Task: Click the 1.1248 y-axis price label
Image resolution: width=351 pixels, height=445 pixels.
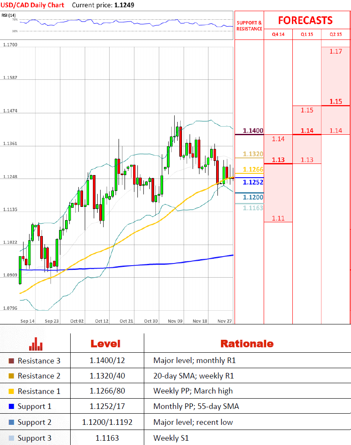Action: (x=10, y=176)
